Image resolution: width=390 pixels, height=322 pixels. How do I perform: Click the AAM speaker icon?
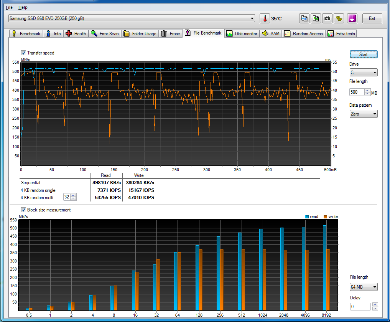coord(265,33)
